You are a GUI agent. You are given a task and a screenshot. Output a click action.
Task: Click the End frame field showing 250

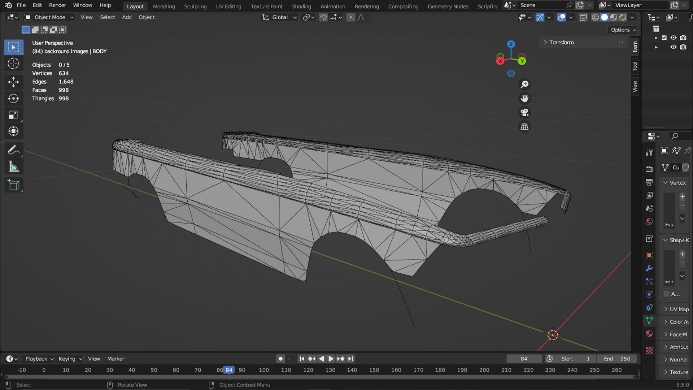(617, 359)
